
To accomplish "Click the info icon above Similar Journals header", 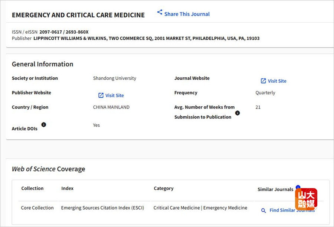I will point(298,187).
